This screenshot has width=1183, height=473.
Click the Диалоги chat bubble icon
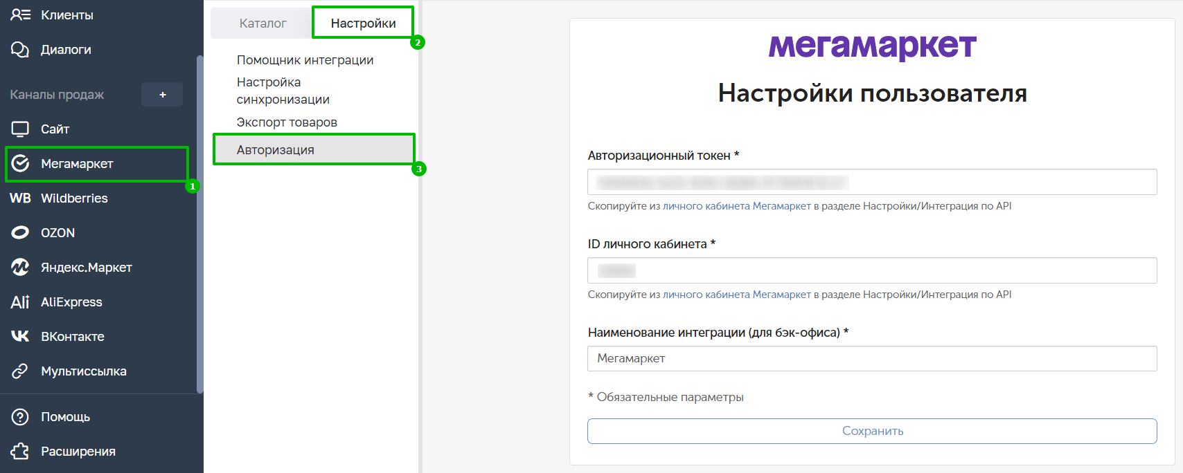[x=20, y=50]
